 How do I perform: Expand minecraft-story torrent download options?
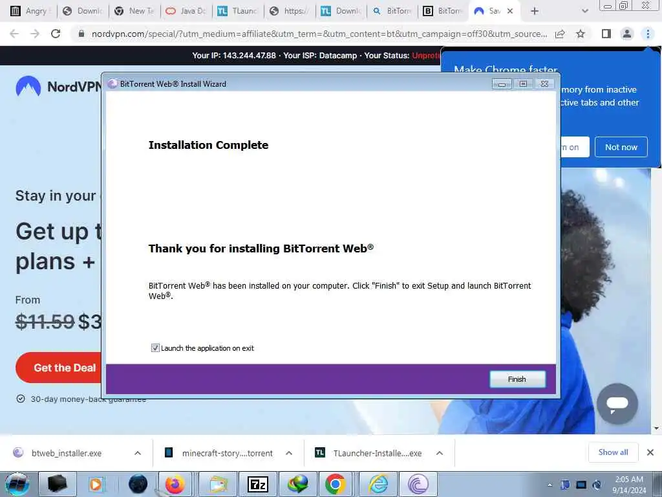pyautogui.click(x=289, y=453)
